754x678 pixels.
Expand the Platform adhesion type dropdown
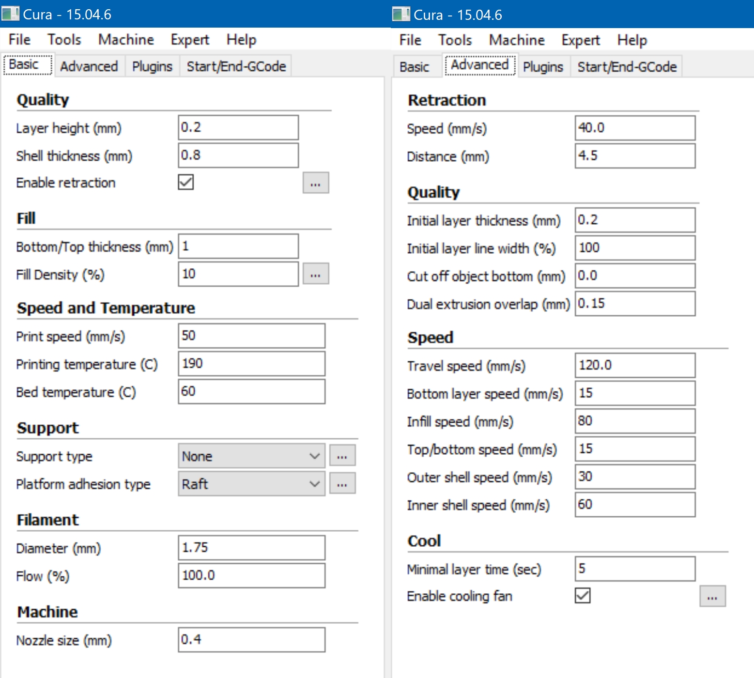[x=251, y=484]
